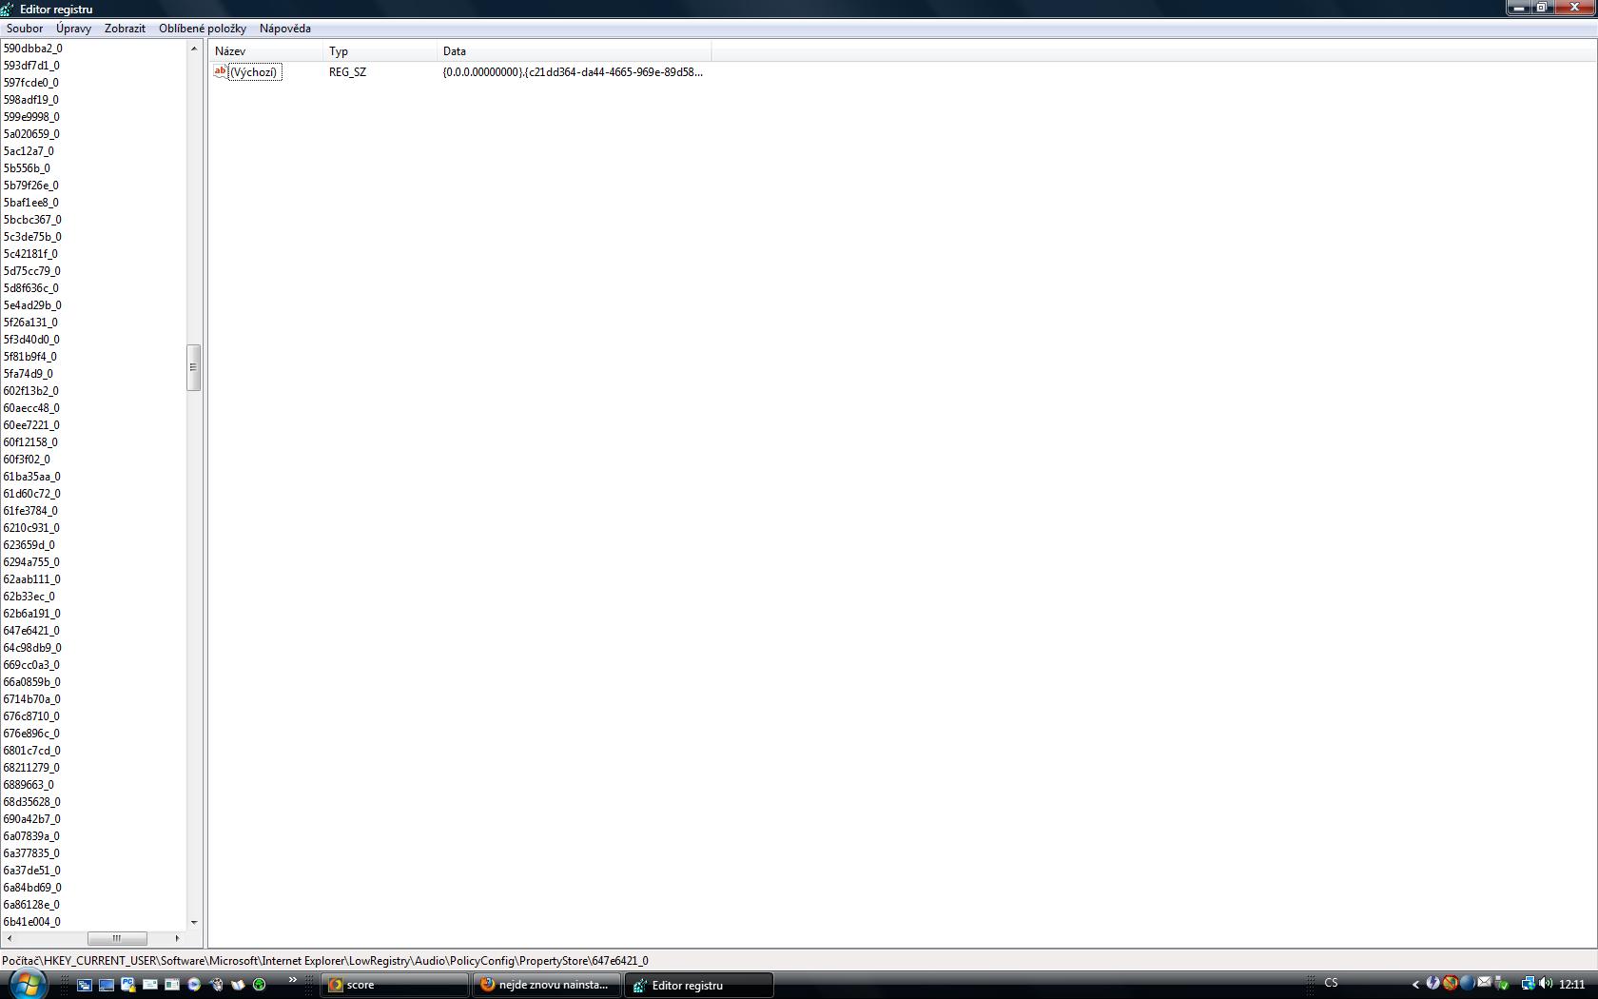
Task: Click the Editor registru taskbar button
Action: (699, 985)
